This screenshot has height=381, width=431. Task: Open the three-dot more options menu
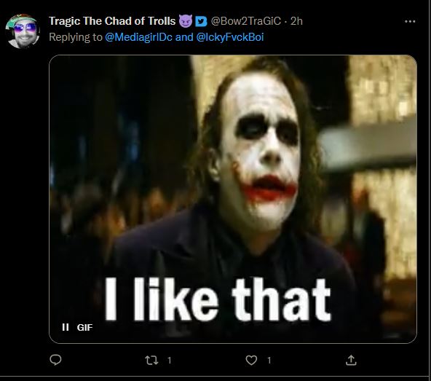click(x=410, y=21)
